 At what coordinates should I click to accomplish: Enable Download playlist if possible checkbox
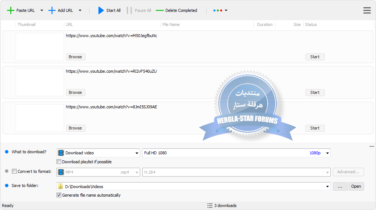[59, 162]
